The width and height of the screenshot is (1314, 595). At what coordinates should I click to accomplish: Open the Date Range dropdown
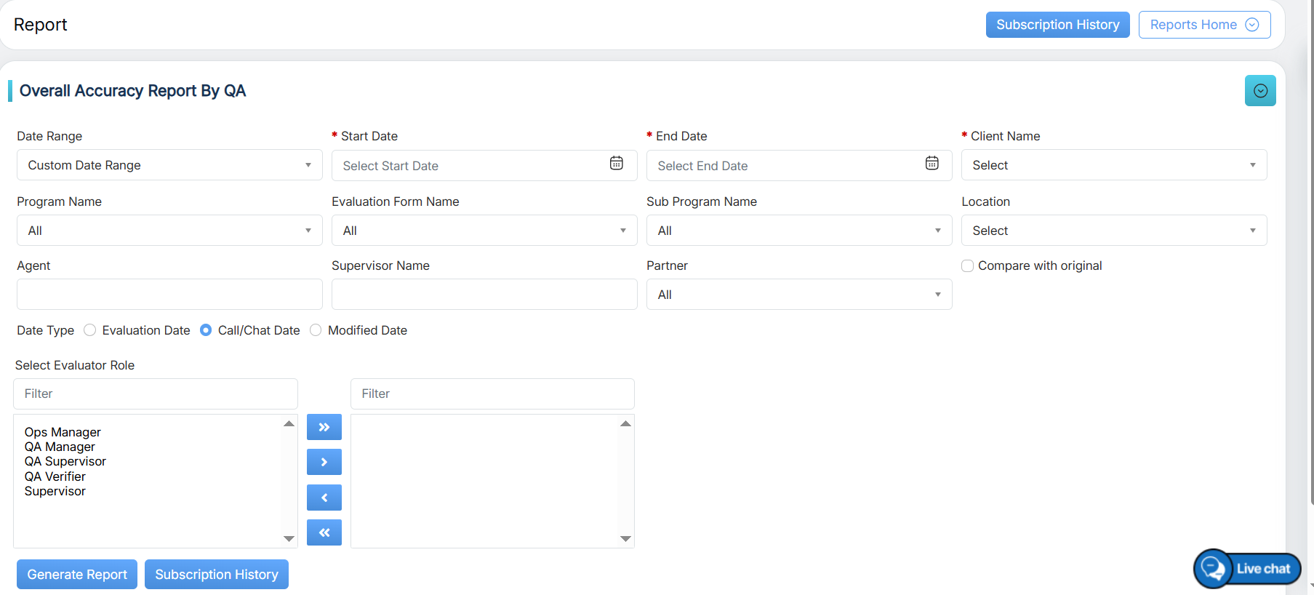tap(169, 165)
